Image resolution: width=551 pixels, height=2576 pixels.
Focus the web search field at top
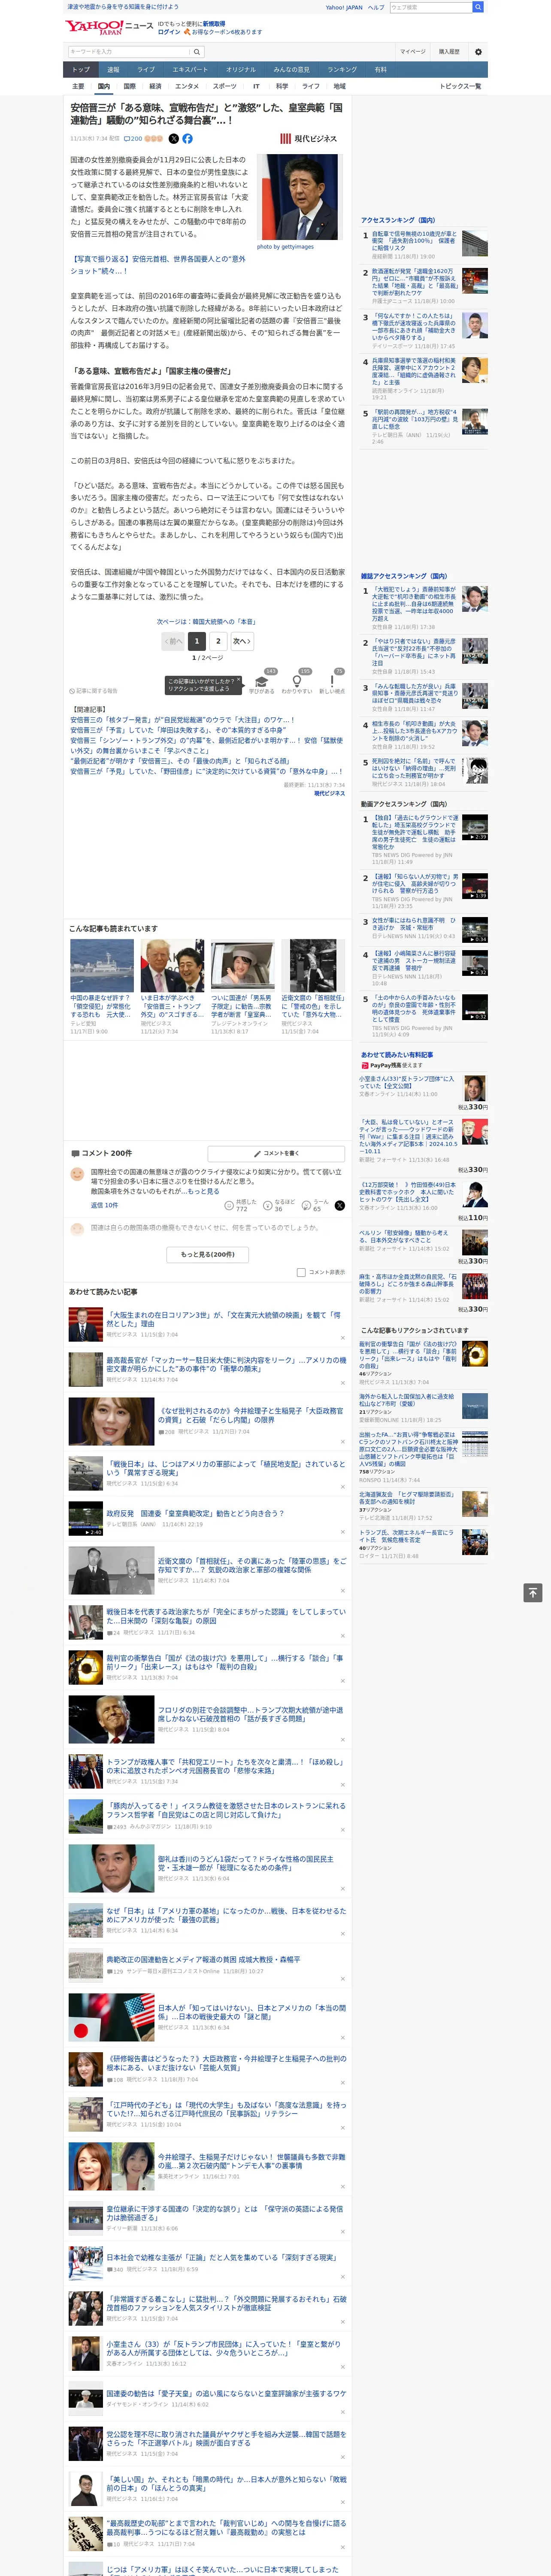tap(431, 7)
